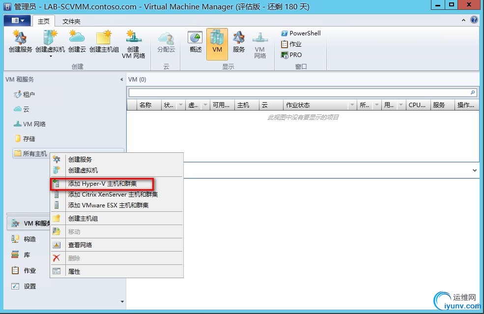Open the VM 和服务 workspace
The width and height of the screenshot is (484, 314).
[x=28, y=223]
